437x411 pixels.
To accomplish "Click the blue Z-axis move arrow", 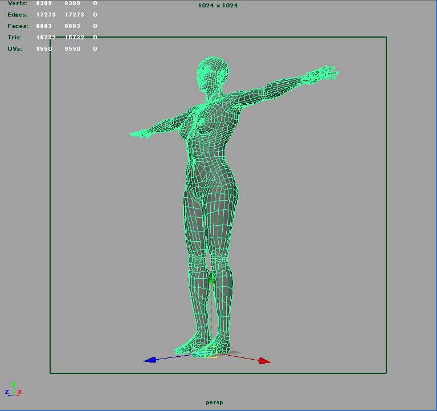I will pyautogui.click(x=150, y=360).
